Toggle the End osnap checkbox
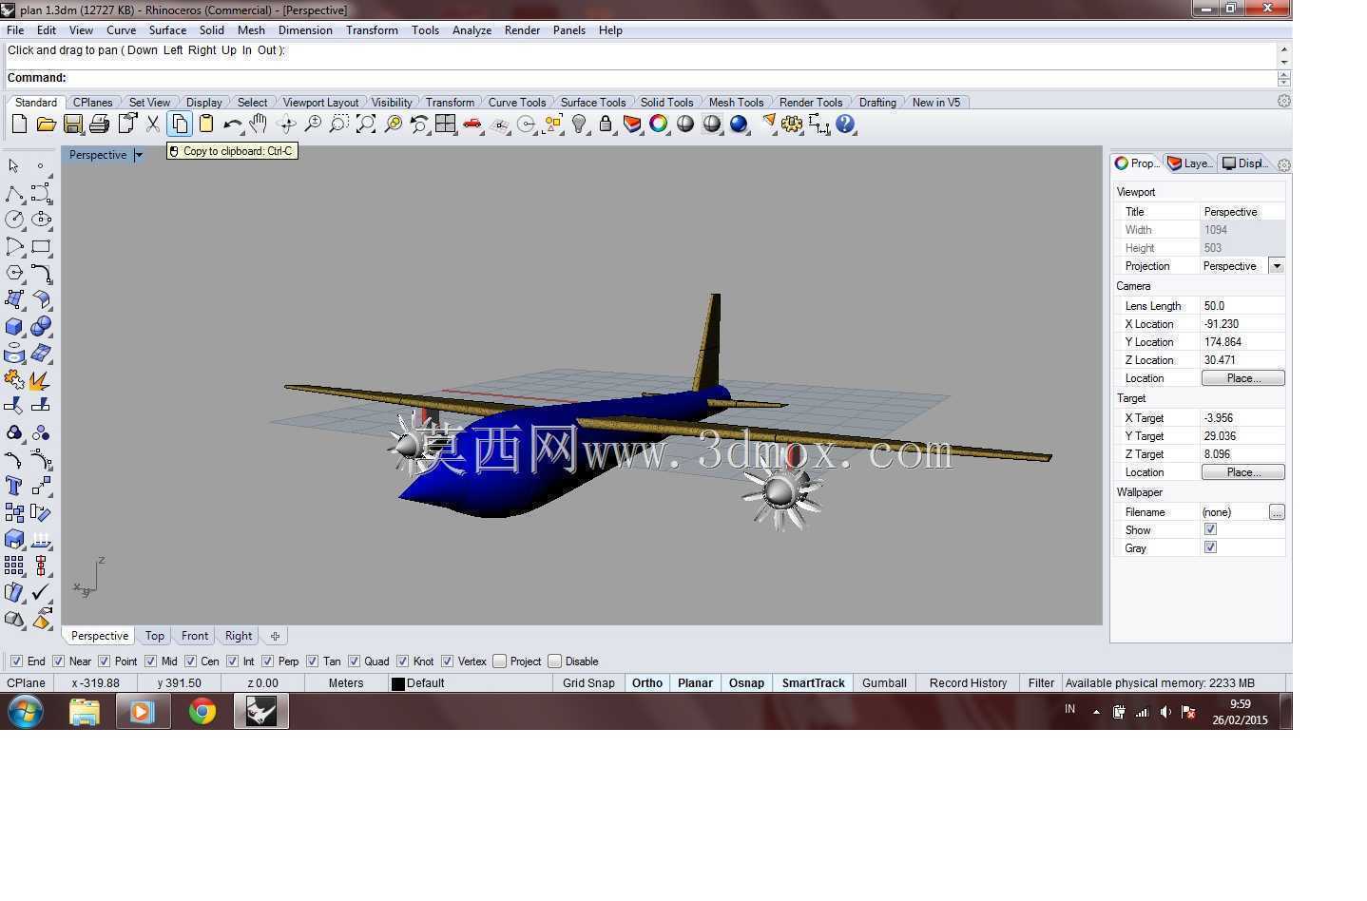 [x=16, y=661]
